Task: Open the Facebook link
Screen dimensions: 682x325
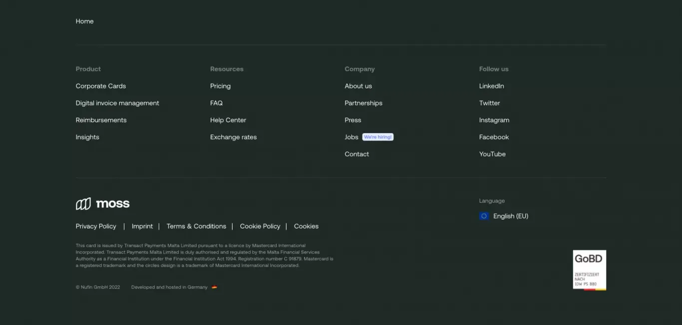Action: [494, 137]
